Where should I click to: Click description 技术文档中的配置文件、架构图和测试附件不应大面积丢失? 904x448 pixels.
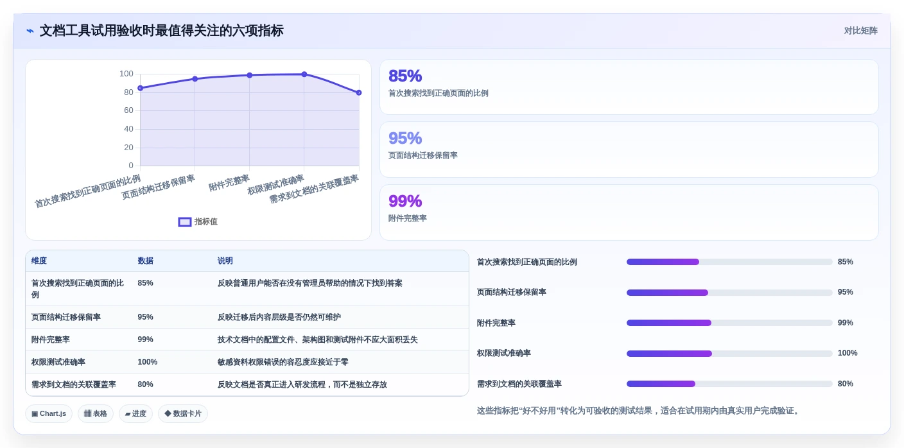318,340
